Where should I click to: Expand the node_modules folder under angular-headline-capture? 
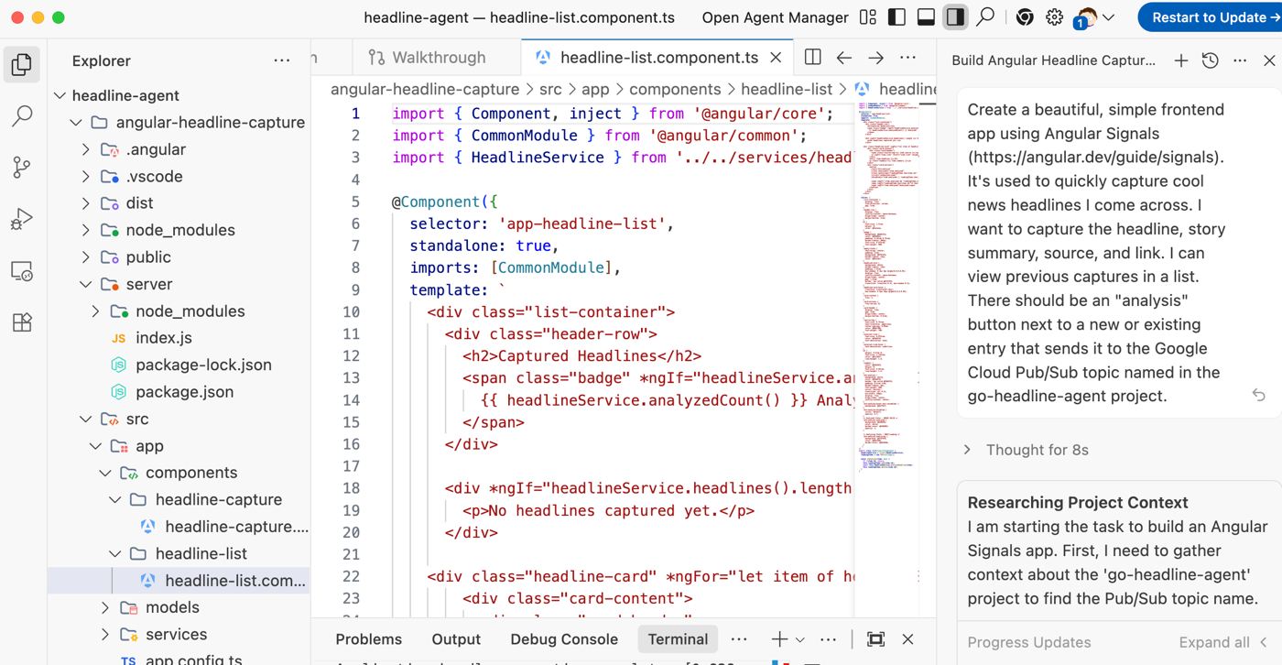click(179, 230)
